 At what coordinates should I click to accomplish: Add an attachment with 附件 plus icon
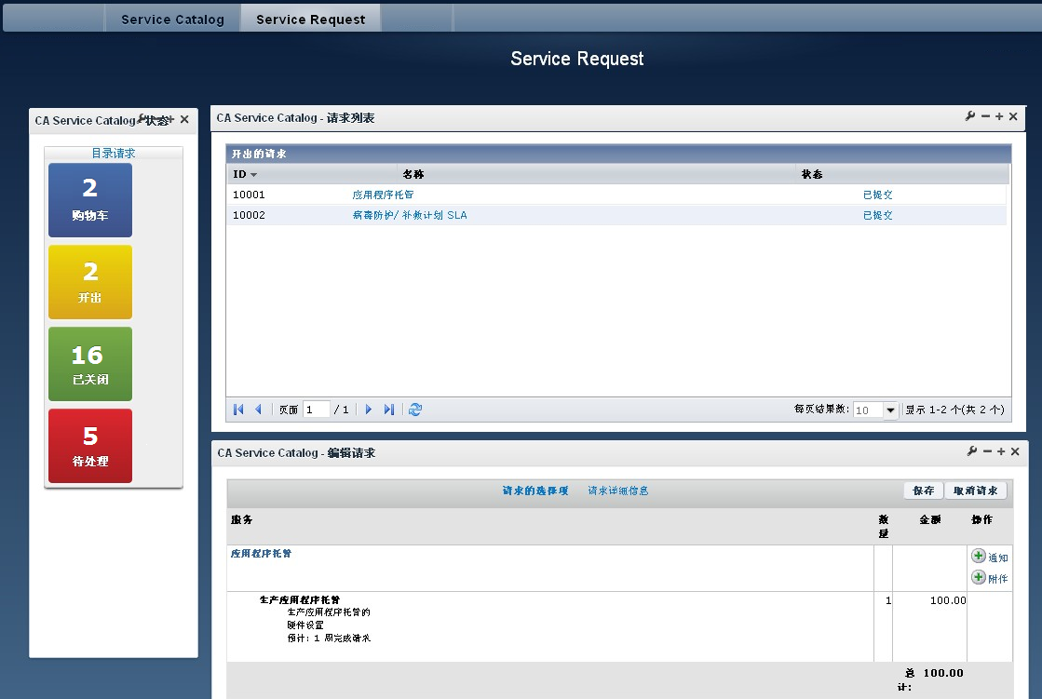(x=978, y=577)
